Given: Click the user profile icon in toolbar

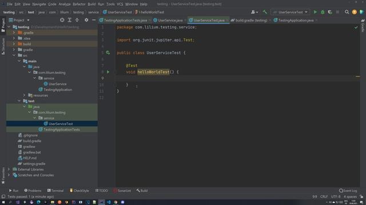Looking at the screenshot, I should pos(254,12).
